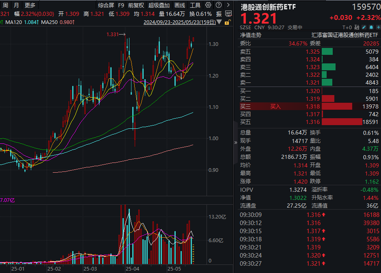Click the 画线 drawing button
The width and height of the screenshot is (381, 273).
pyautogui.click(x=180, y=5)
